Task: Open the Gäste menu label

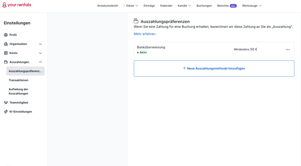Action: tap(130, 6)
